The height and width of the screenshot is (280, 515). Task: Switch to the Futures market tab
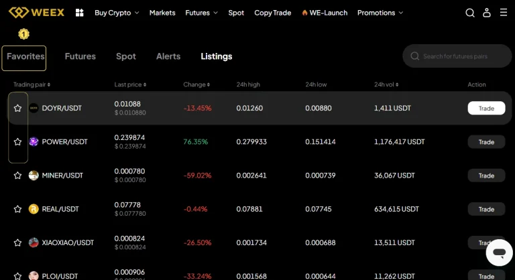coord(80,56)
